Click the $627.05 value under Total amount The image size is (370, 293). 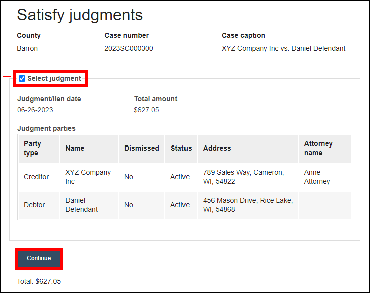pos(146,110)
